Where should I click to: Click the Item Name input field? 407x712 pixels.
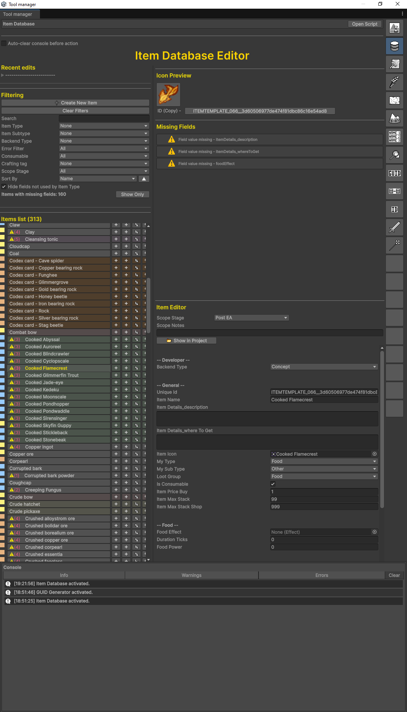[324, 400]
